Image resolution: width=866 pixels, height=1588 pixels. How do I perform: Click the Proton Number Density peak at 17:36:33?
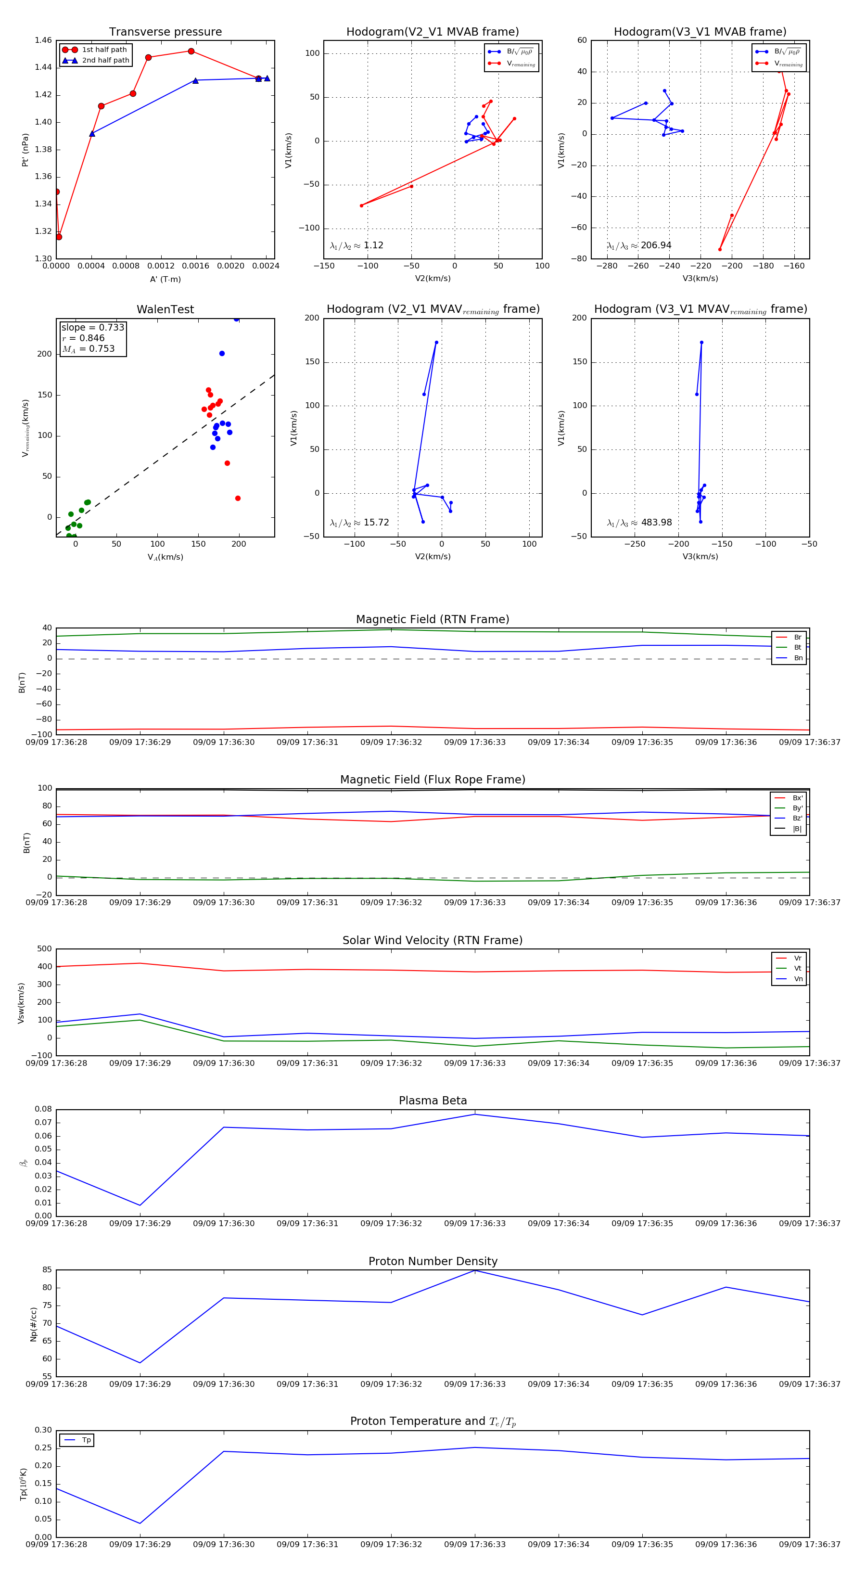474,1270
